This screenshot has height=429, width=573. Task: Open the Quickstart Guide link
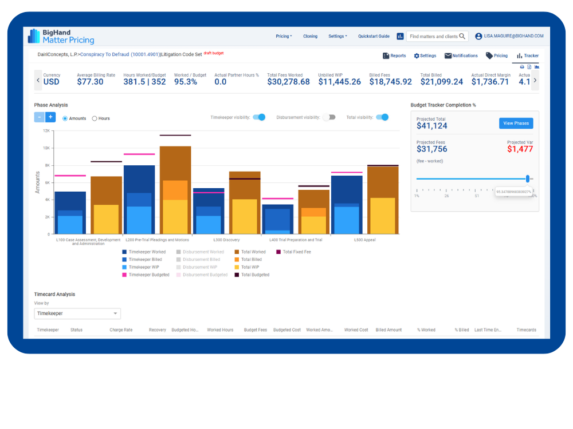pyautogui.click(x=374, y=36)
